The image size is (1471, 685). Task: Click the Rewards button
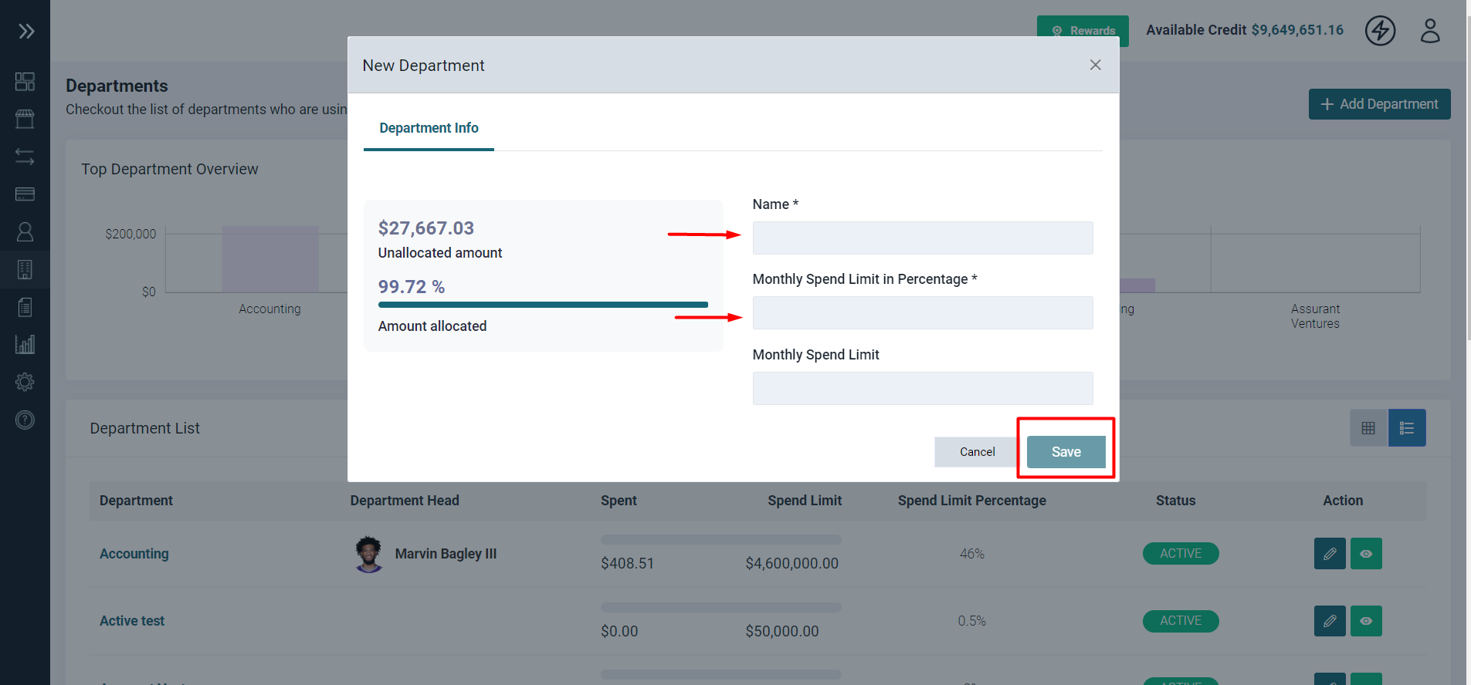pos(1083,31)
